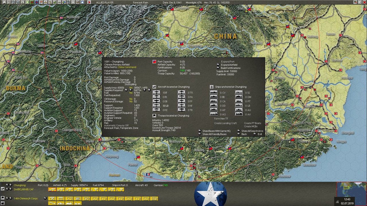
Task: Click the Chinese flag icon next to Port Capacity
Action: click(154, 62)
